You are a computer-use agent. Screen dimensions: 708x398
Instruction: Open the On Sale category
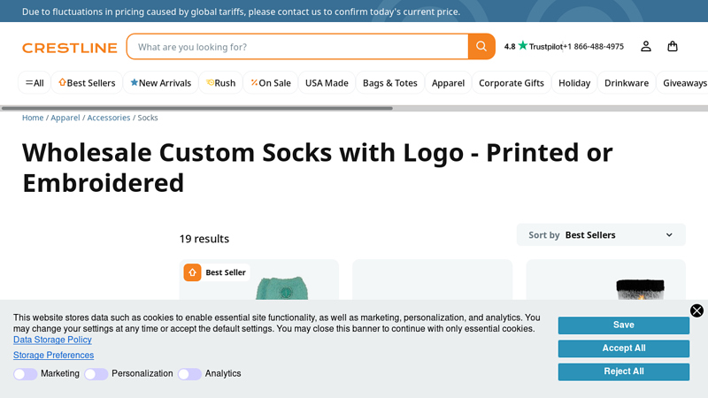click(x=271, y=83)
